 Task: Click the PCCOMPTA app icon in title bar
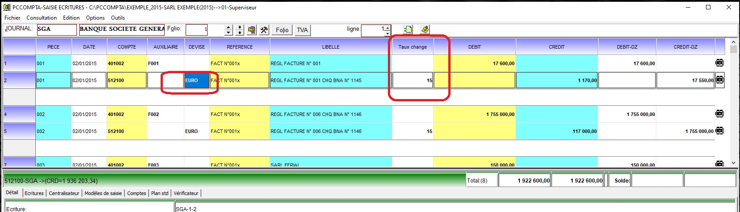pos(7,7)
